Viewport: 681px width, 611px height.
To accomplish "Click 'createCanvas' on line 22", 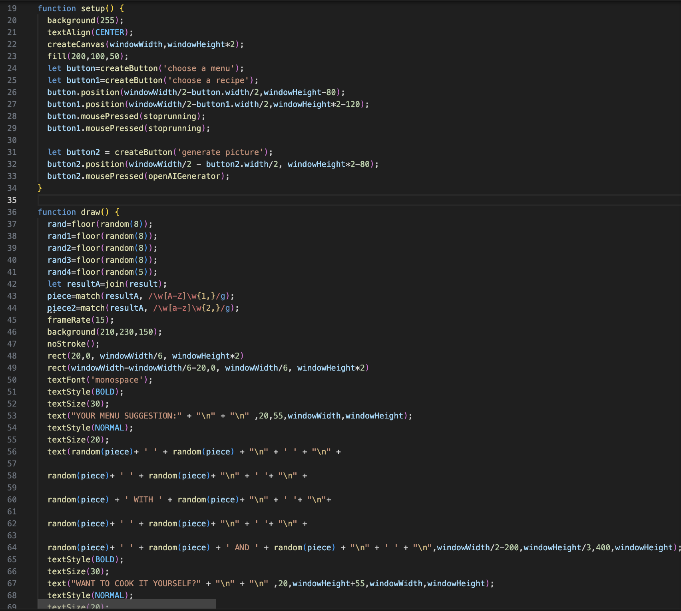I will [76, 44].
